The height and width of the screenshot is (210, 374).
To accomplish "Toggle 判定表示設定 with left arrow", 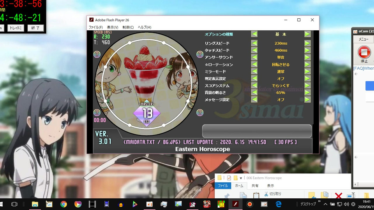I will tap(254, 79).
